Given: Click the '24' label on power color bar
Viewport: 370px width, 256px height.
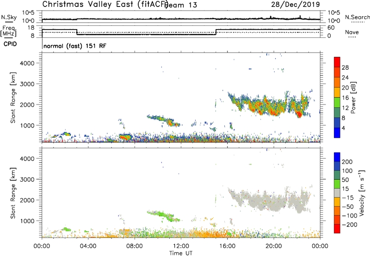Looking at the screenshot, I should (x=345, y=78).
